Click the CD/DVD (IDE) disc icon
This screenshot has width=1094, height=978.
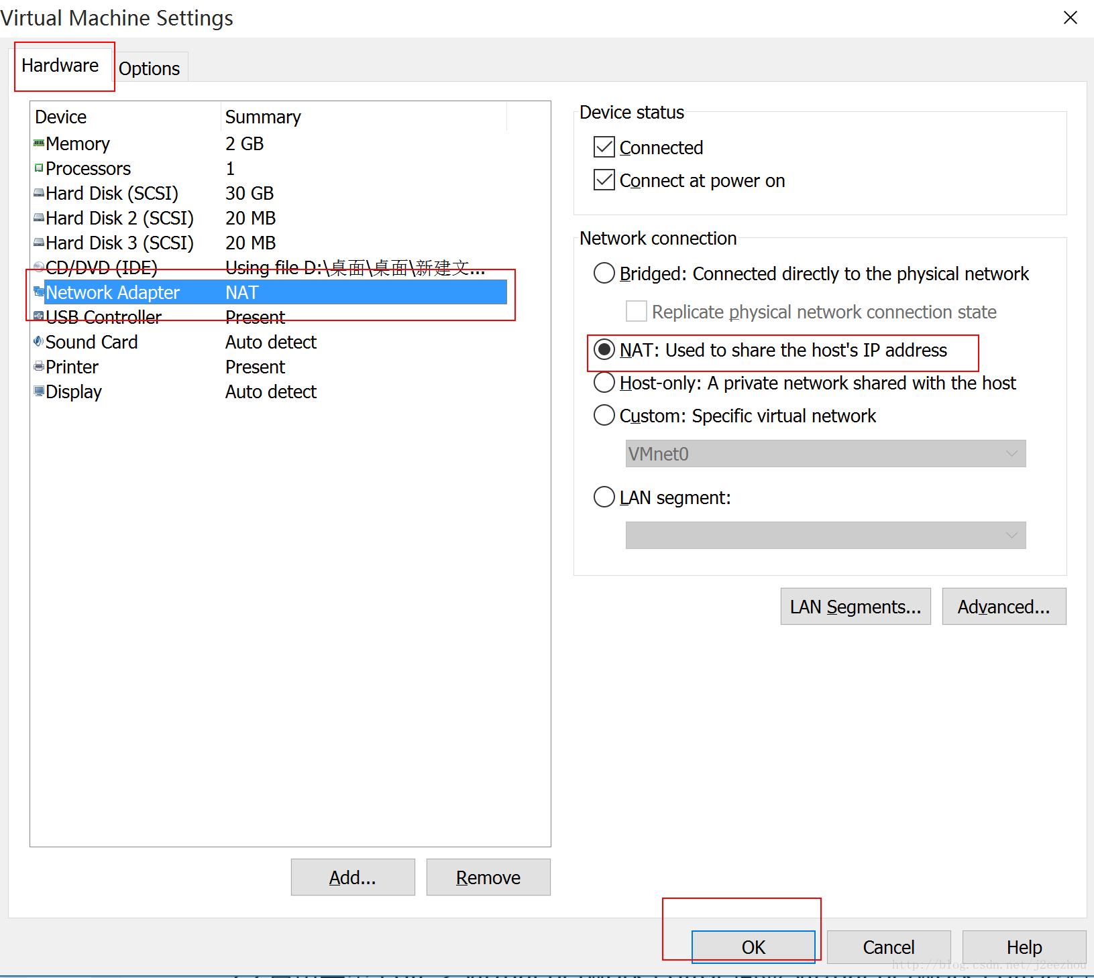pos(39,267)
